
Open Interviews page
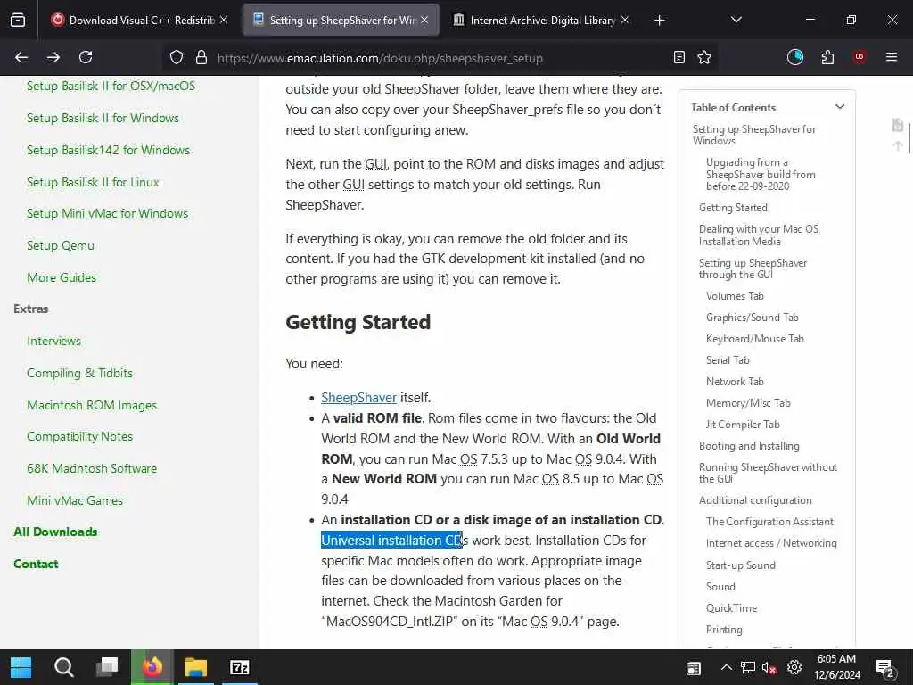point(54,342)
